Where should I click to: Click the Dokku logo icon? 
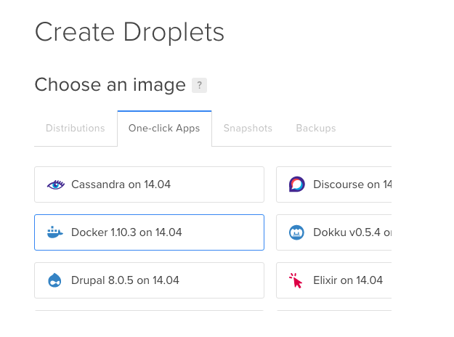(x=296, y=232)
